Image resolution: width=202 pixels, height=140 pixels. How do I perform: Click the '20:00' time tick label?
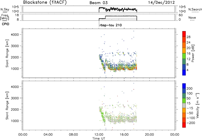[x=149, y=135]
